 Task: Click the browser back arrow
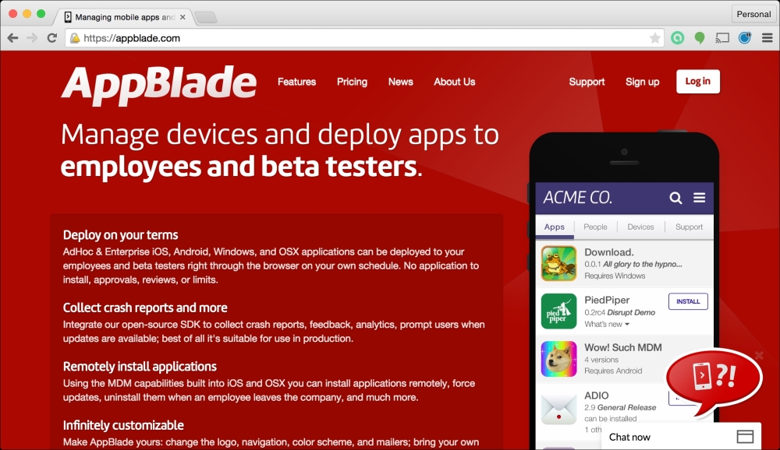pos(13,37)
